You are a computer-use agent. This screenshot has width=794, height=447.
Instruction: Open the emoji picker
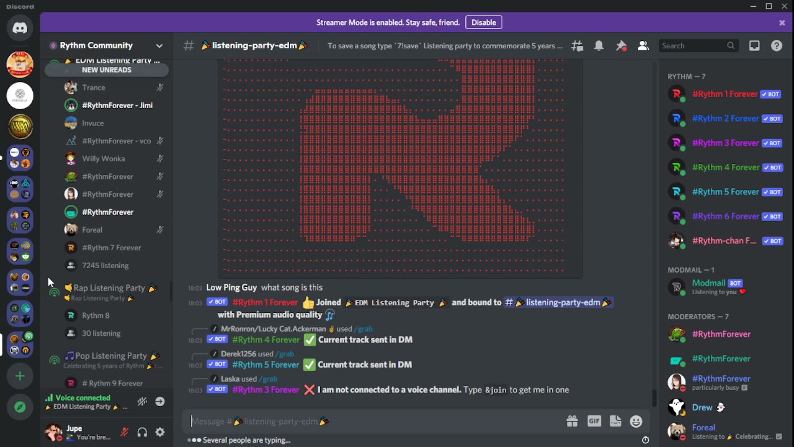[x=636, y=422]
